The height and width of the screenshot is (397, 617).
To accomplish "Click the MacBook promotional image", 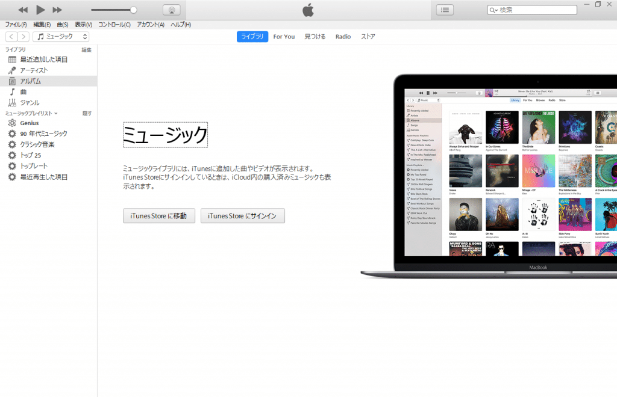I will point(488,176).
